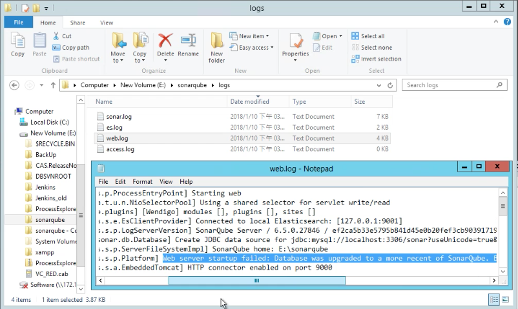Click Select all in the ribbon
518x309 pixels.
tap(368, 36)
